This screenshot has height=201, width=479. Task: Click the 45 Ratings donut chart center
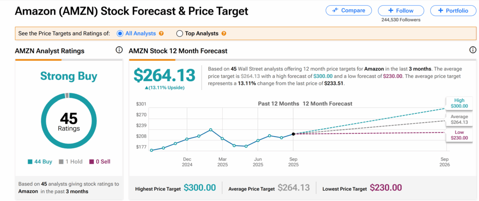coord(68,121)
